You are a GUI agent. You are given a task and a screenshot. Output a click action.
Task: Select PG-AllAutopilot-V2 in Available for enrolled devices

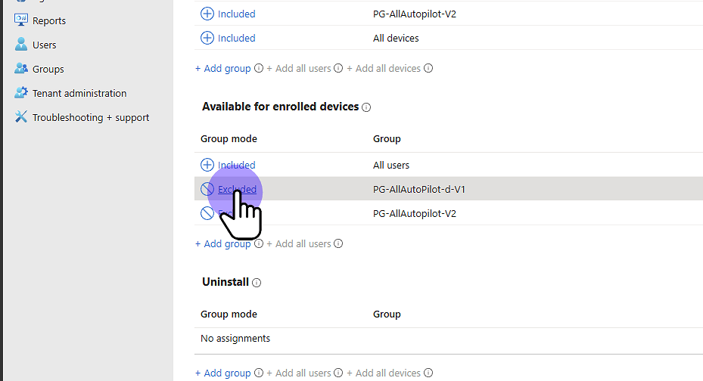414,214
